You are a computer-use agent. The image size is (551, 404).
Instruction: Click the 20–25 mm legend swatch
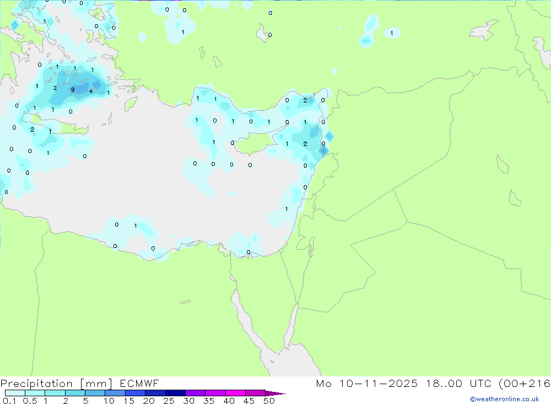[x=155, y=393]
